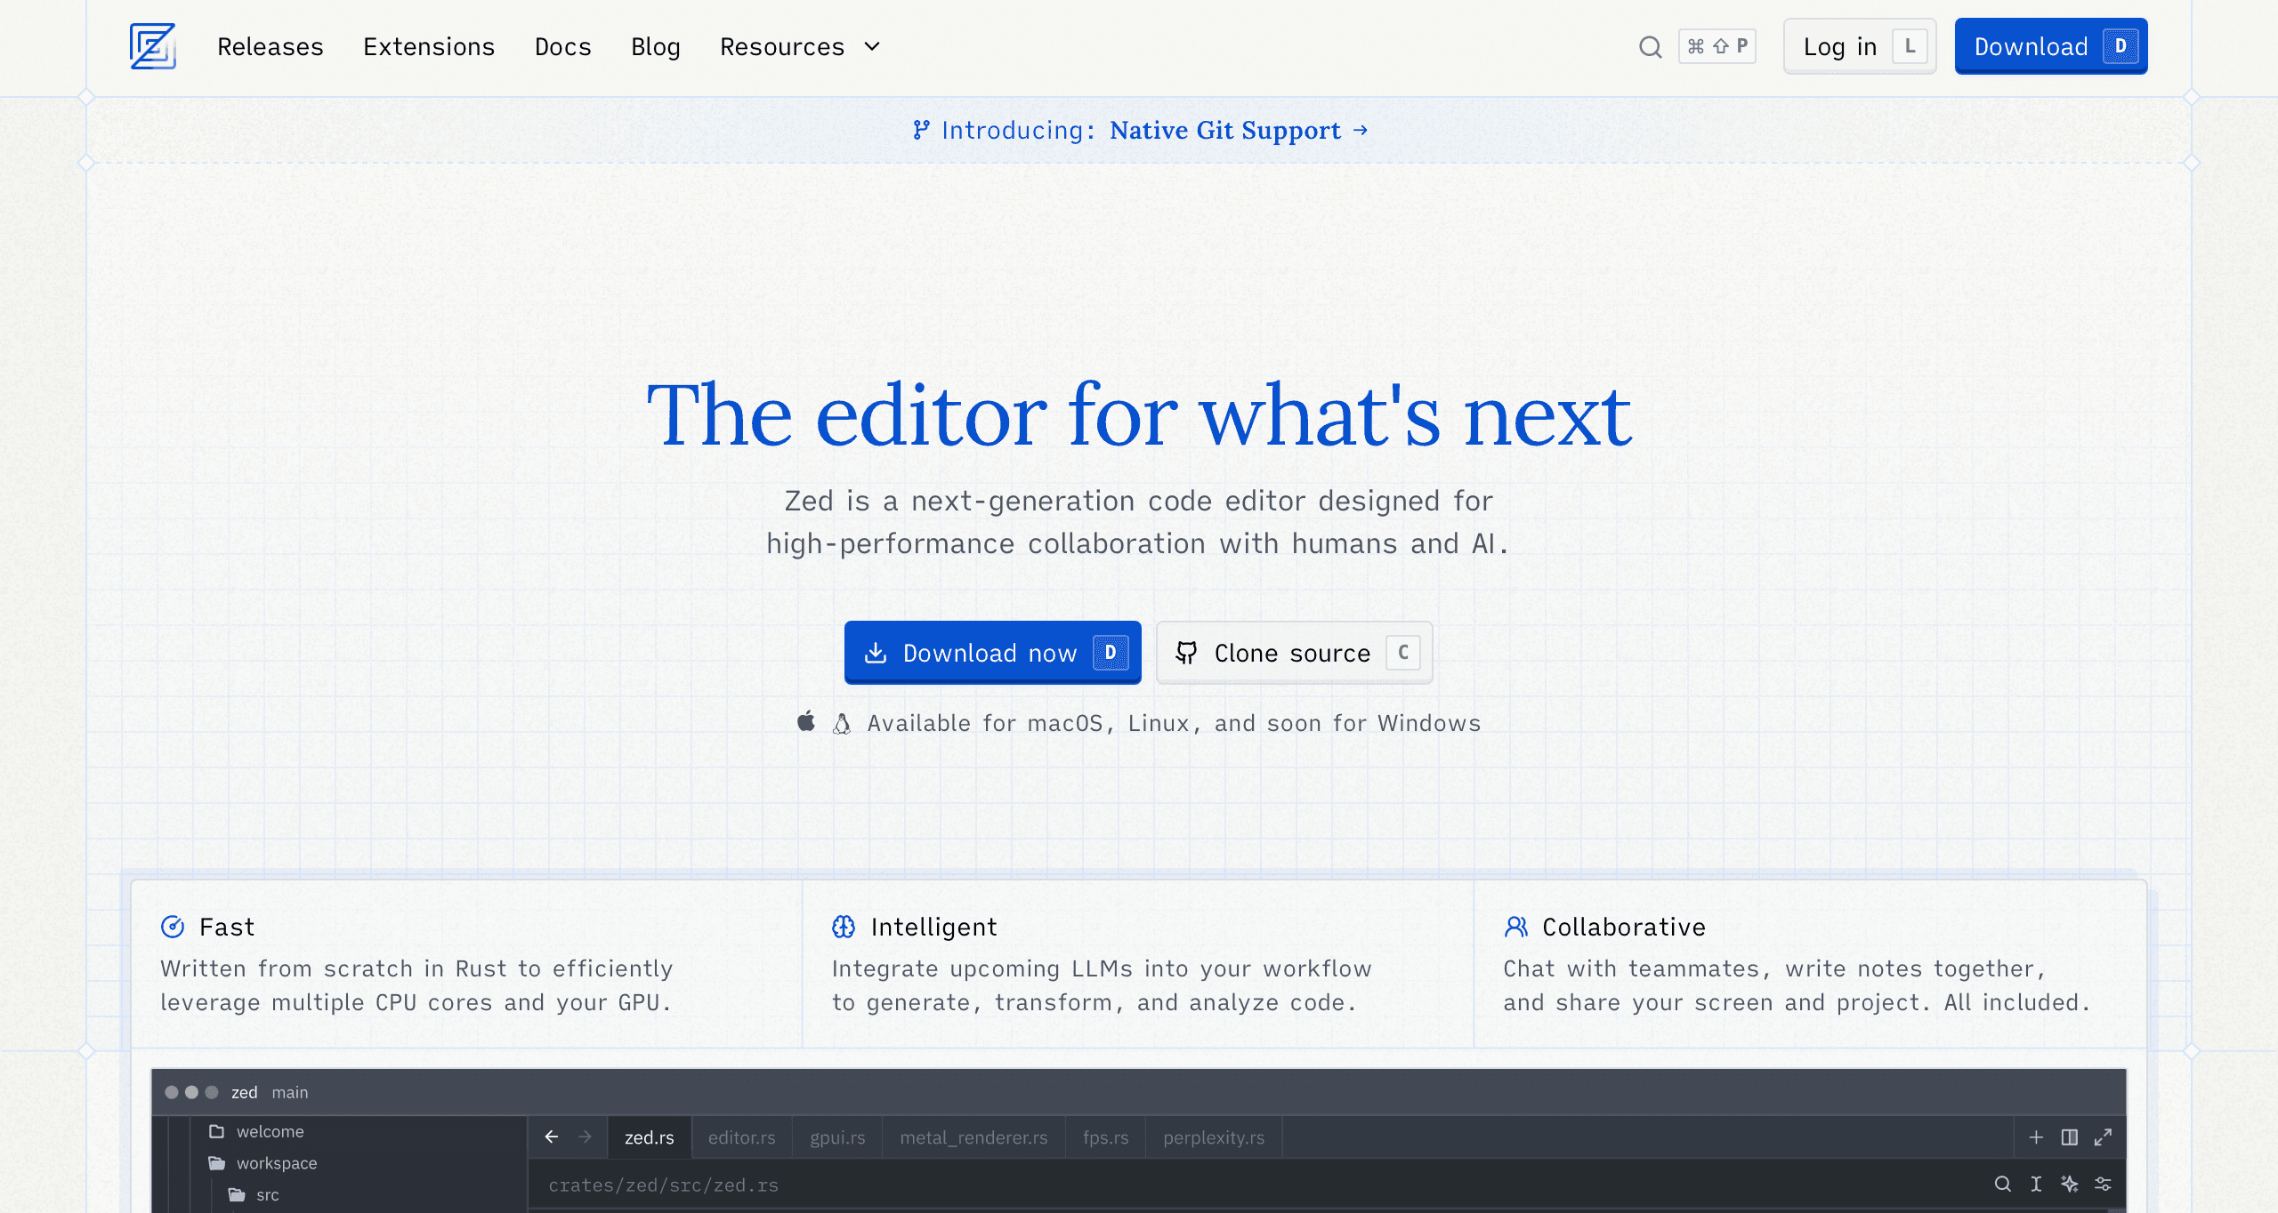Screen dimensions: 2278x1213
Task: Select the Fast feature heading
Action: click(x=227, y=927)
